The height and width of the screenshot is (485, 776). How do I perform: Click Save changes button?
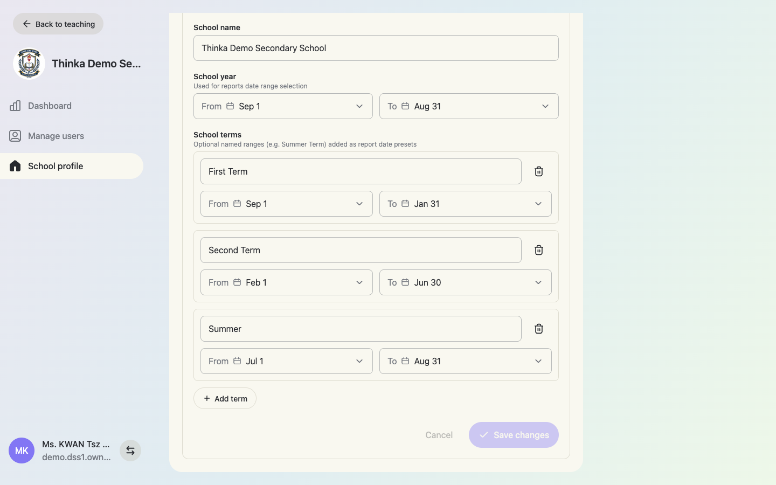pyautogui.click(x=514, y=435)
